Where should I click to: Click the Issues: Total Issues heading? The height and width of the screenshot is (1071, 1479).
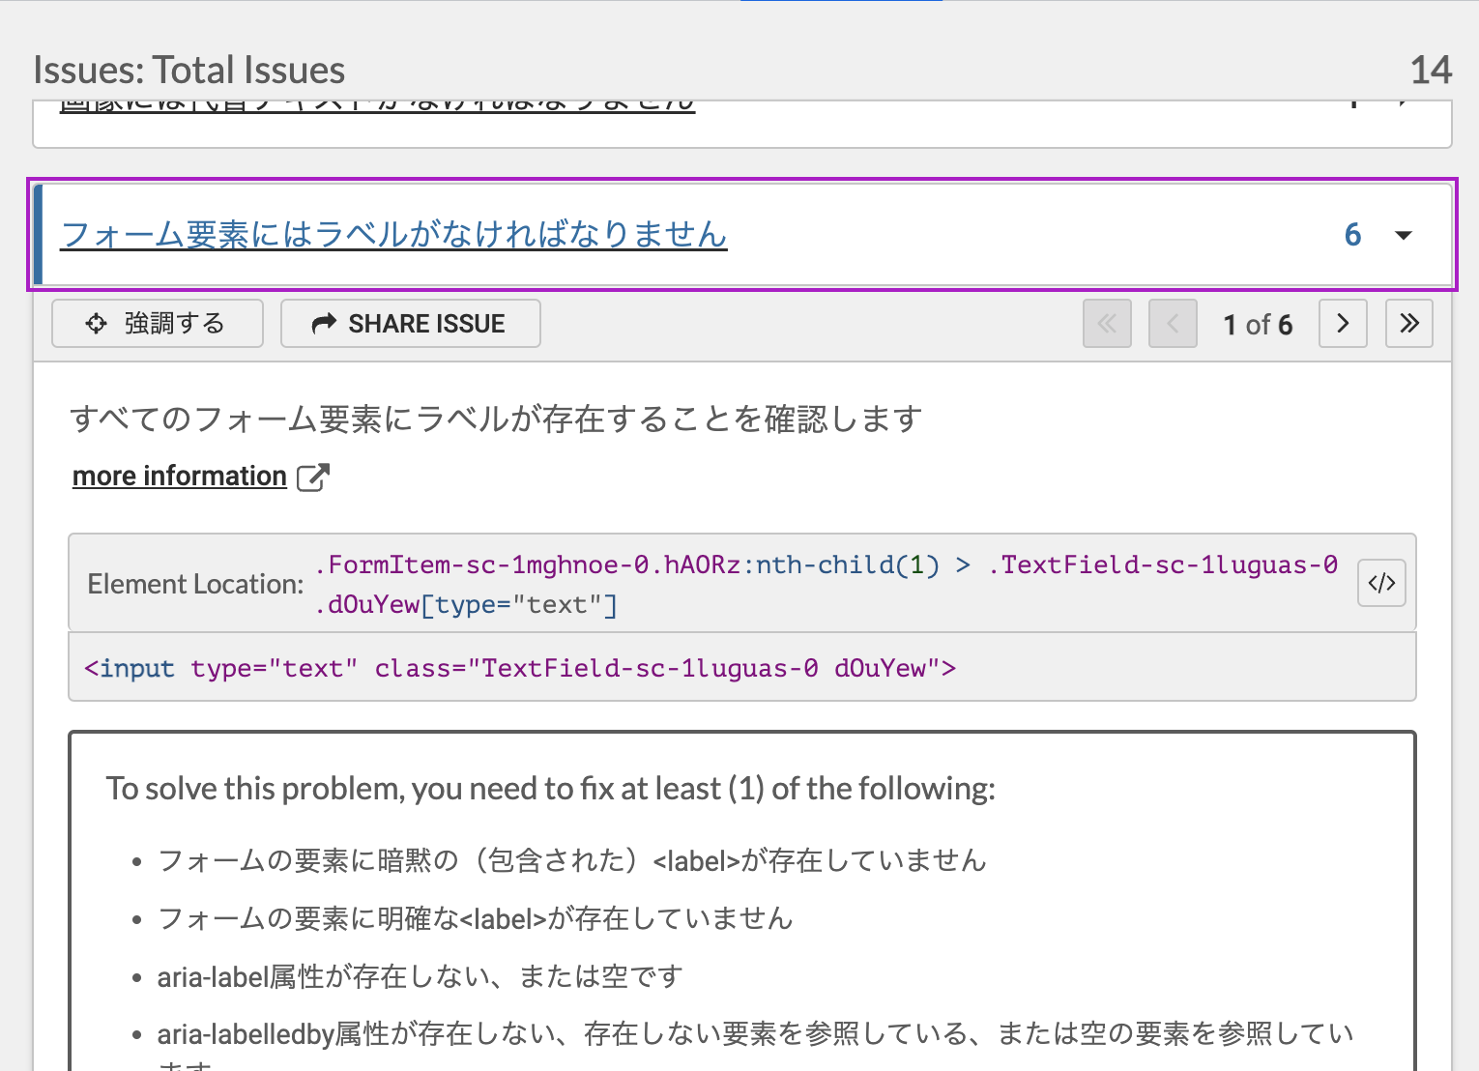pos(188,70)
